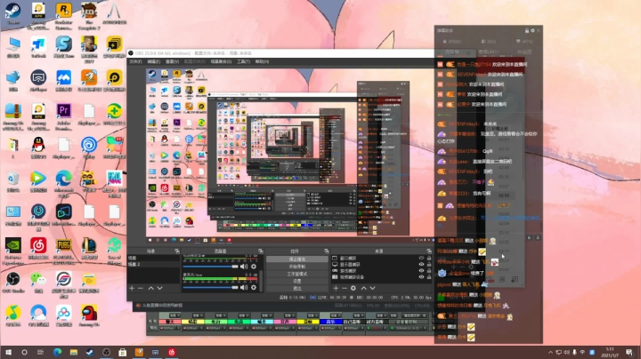The image size is (641, 359).
Task: Adjust first mixer track volume slider
Action: (210, 267)
